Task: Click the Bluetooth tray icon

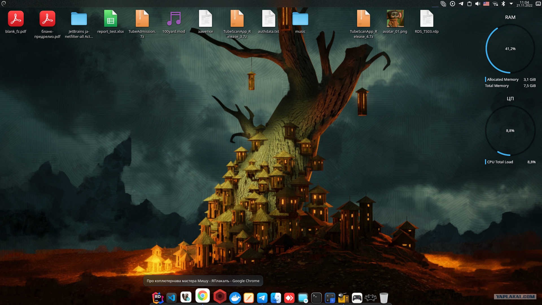Action: [x=503, y=4]
